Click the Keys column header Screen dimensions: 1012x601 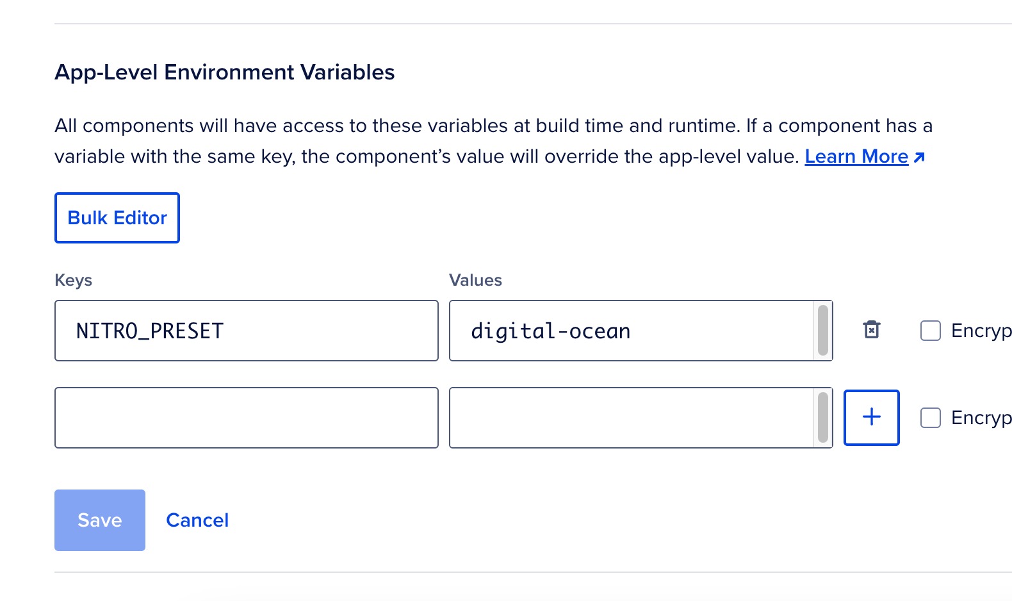pyautogui.click(x=73, y=279)
